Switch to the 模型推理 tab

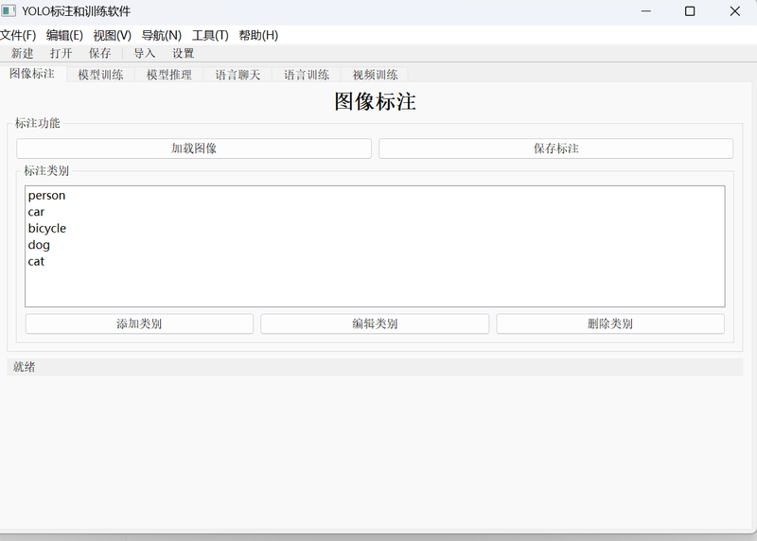click(169, 75)
